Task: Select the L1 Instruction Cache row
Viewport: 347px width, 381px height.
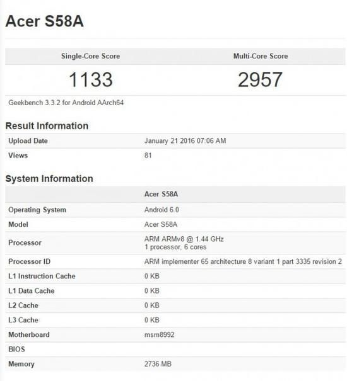Action: 175,276
